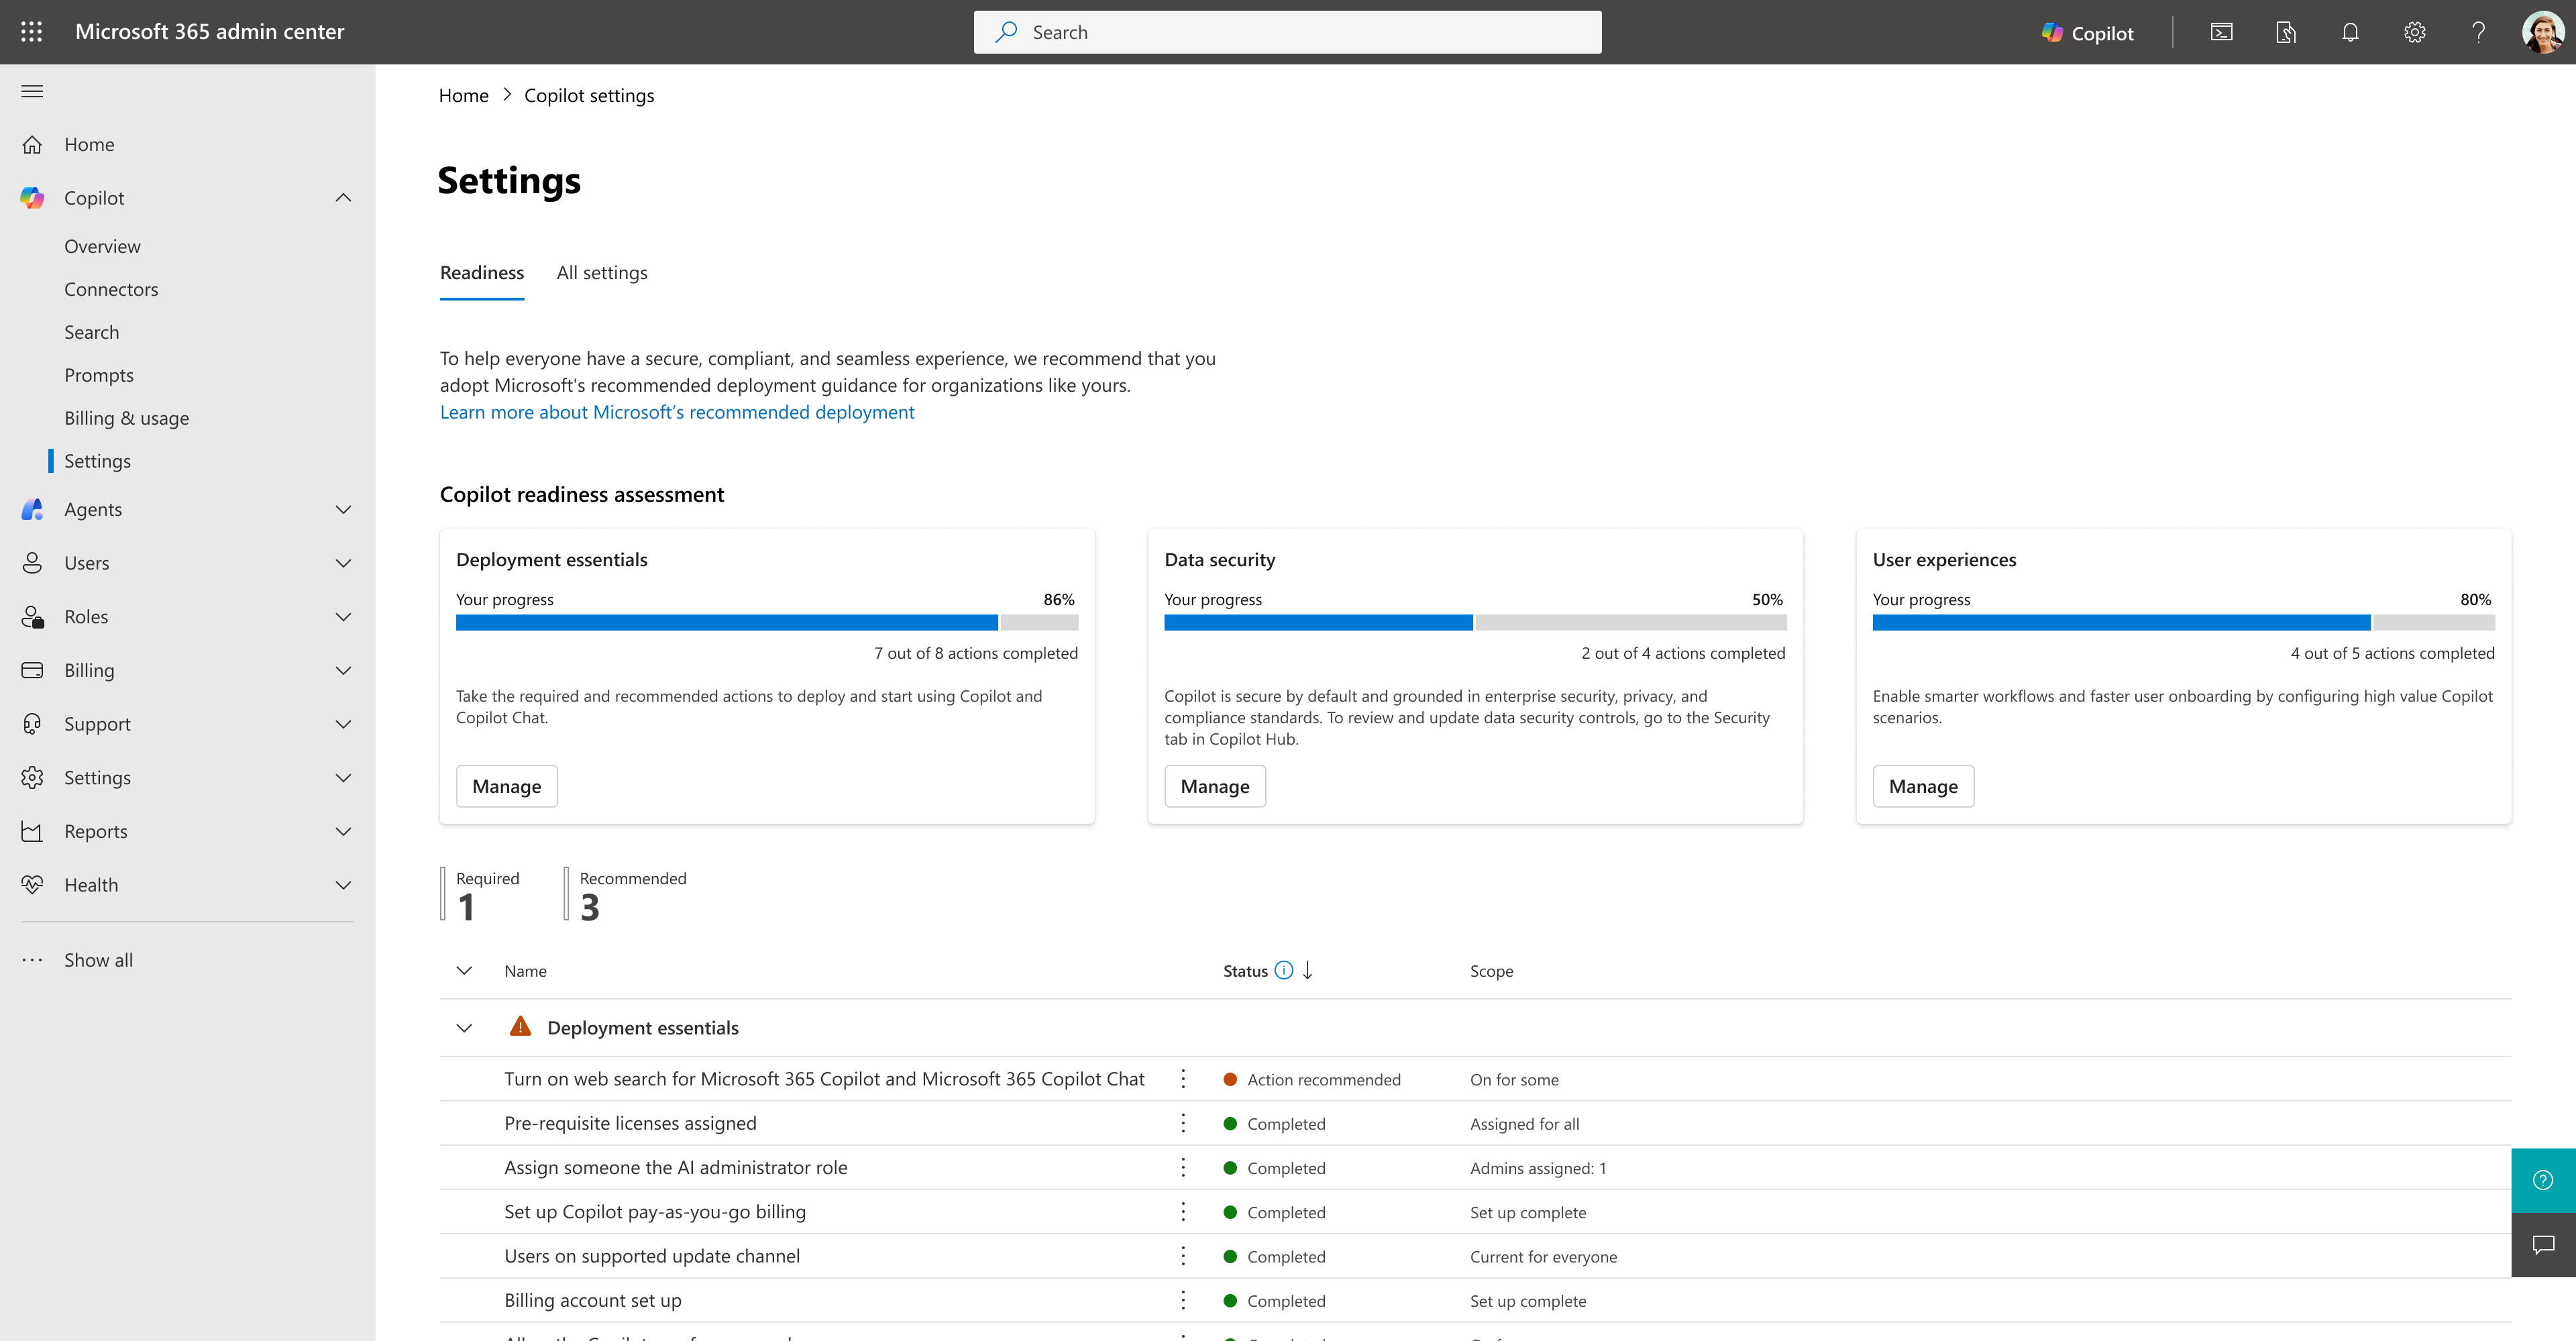This screenshot has height=1341, width=2576.
Task: Open help question mark in top bar
Action: tap(2478, 32)
